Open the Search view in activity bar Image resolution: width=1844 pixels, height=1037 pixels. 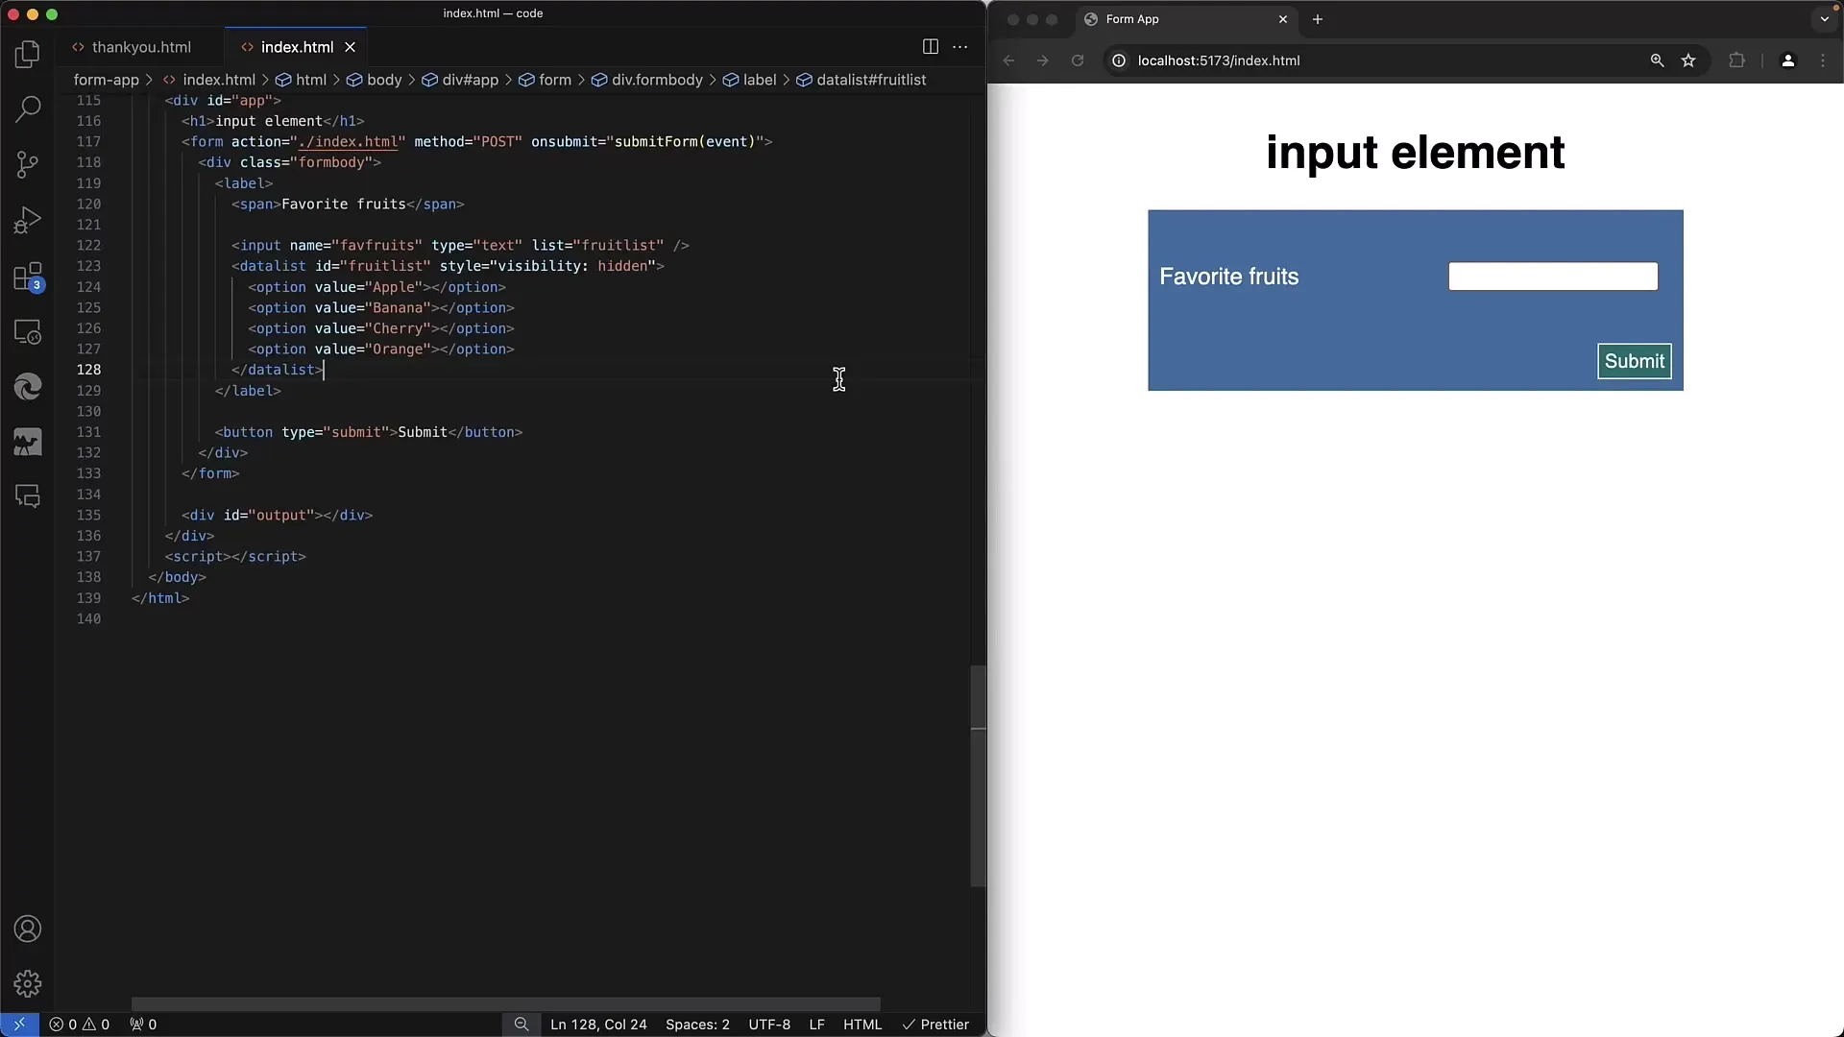coord(28,109)
